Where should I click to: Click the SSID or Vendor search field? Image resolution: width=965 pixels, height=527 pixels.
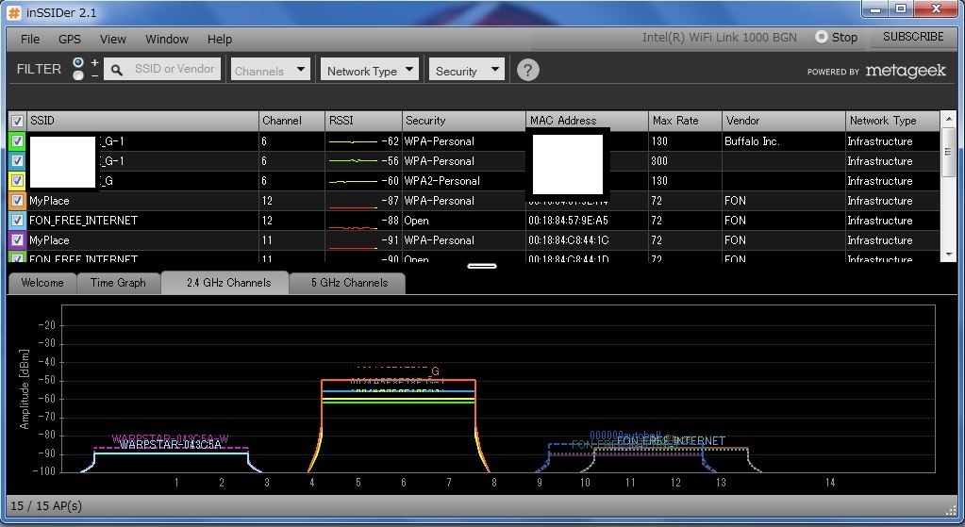(x=175, y=69)
